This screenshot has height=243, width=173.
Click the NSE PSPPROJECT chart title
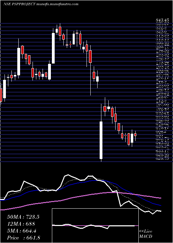pos(20,4)
